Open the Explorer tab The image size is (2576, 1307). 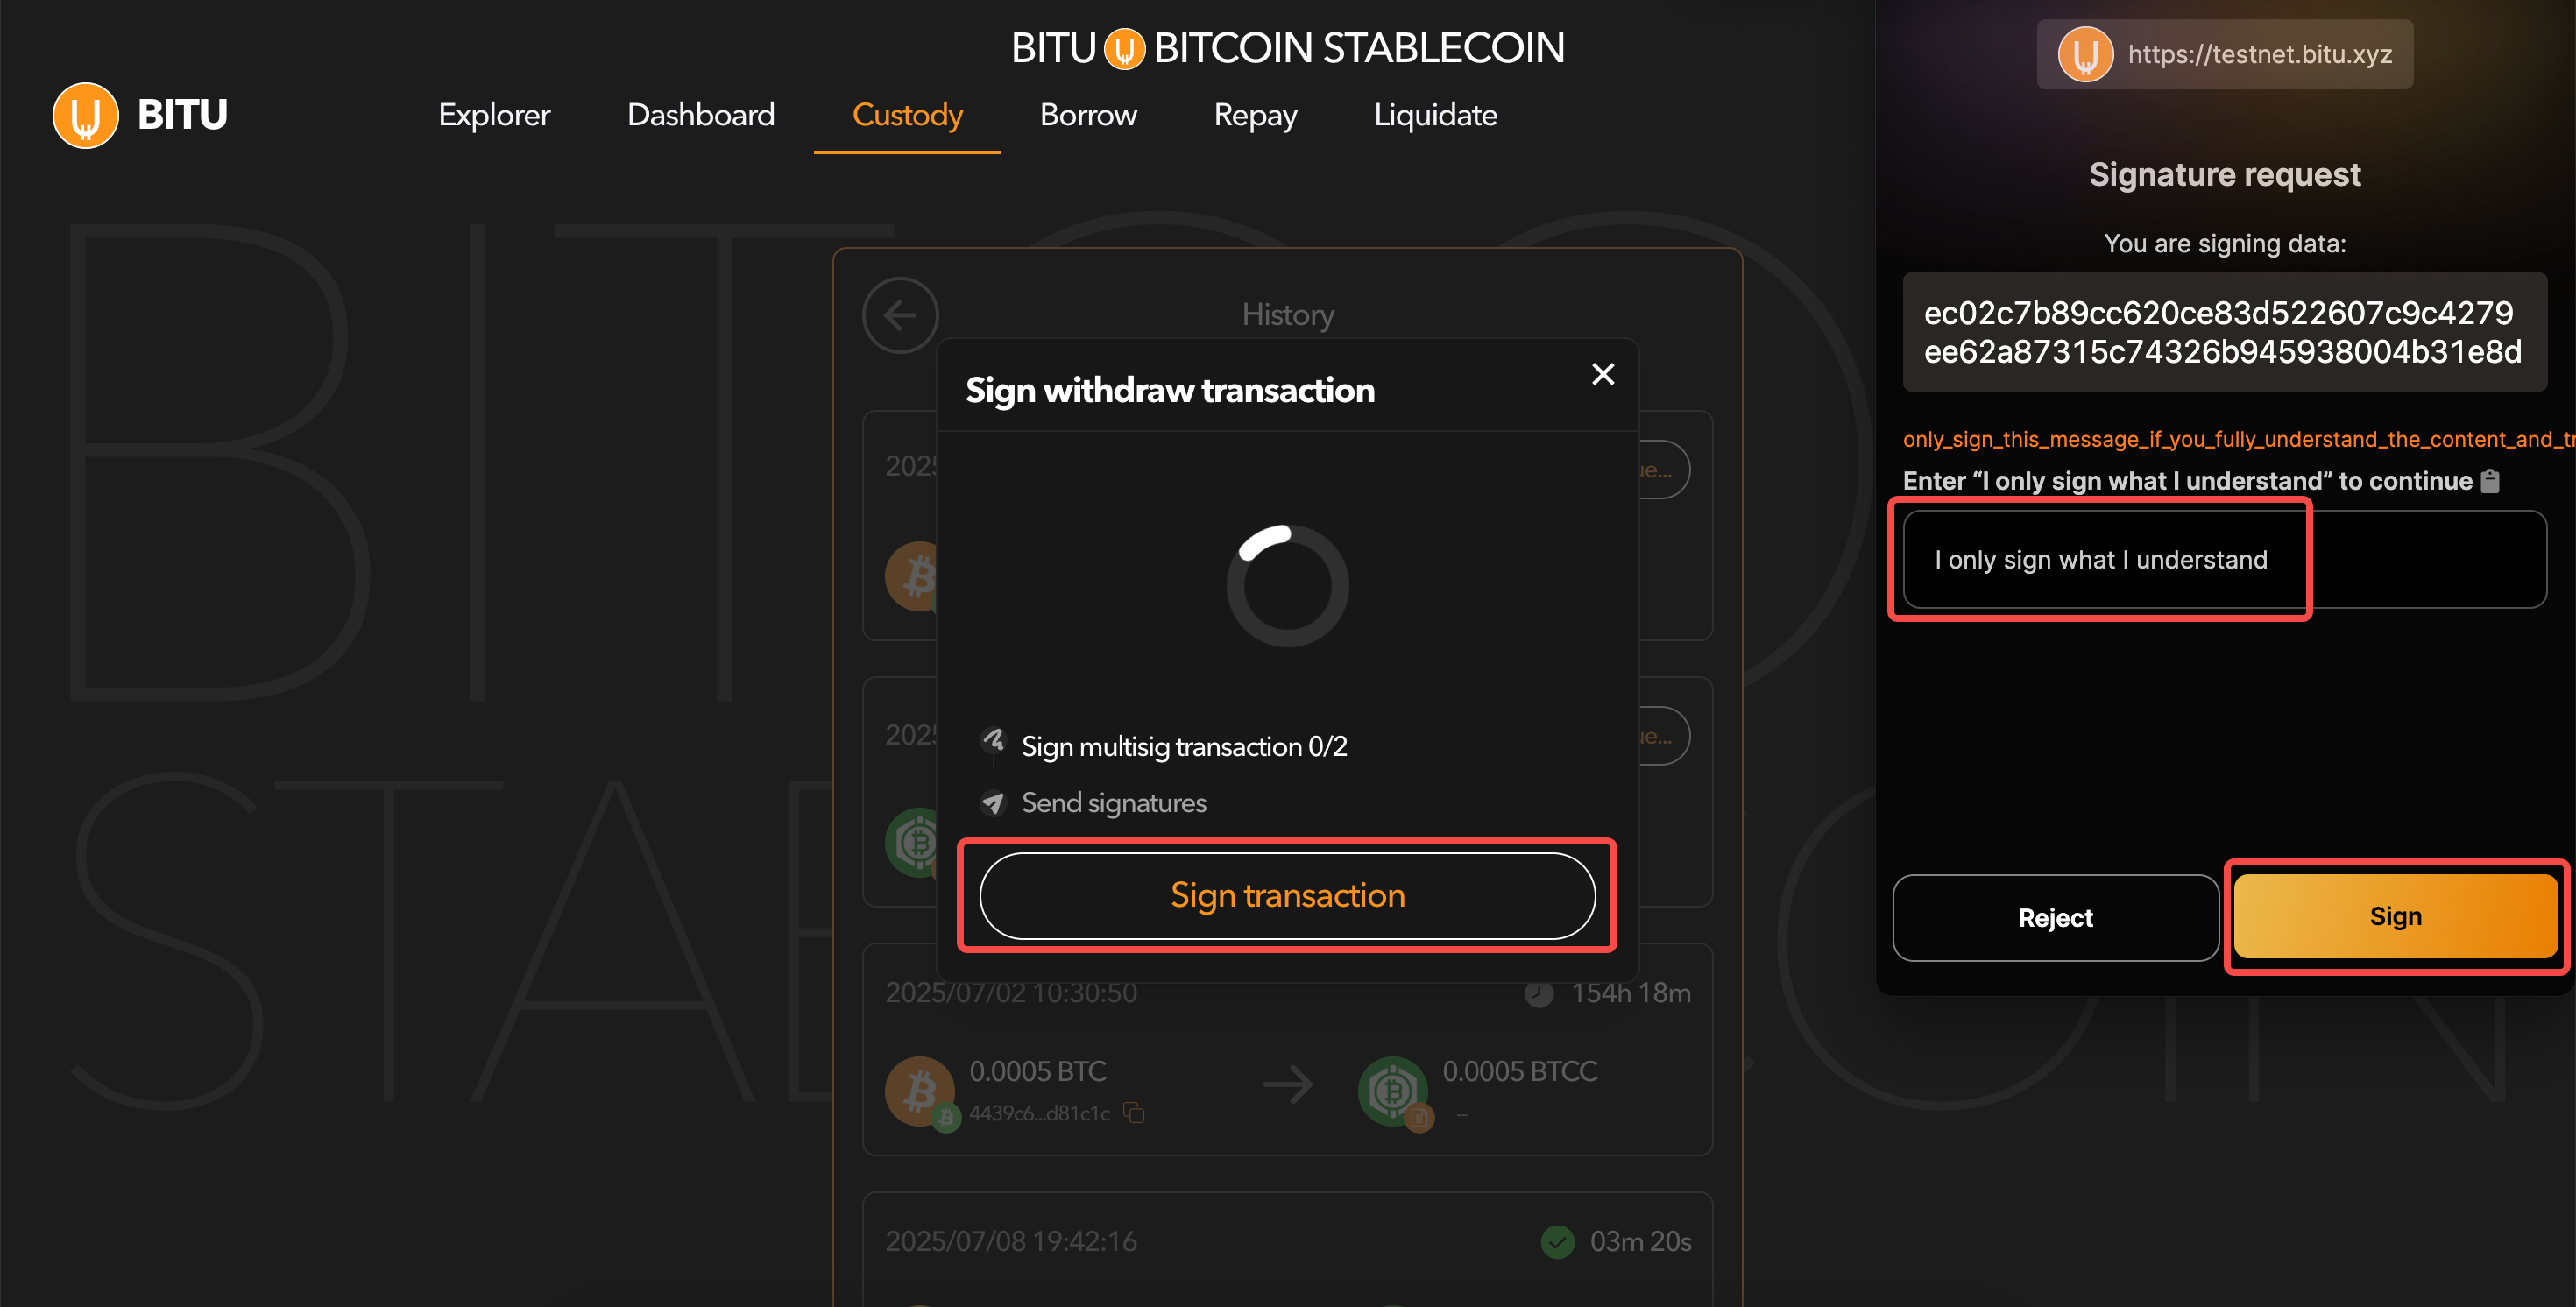494,115
